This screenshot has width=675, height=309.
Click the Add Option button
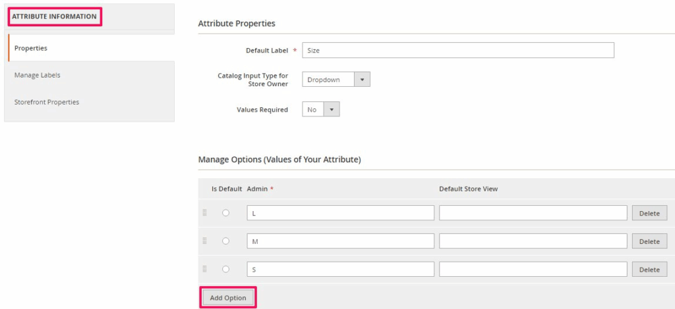point(227,298)
